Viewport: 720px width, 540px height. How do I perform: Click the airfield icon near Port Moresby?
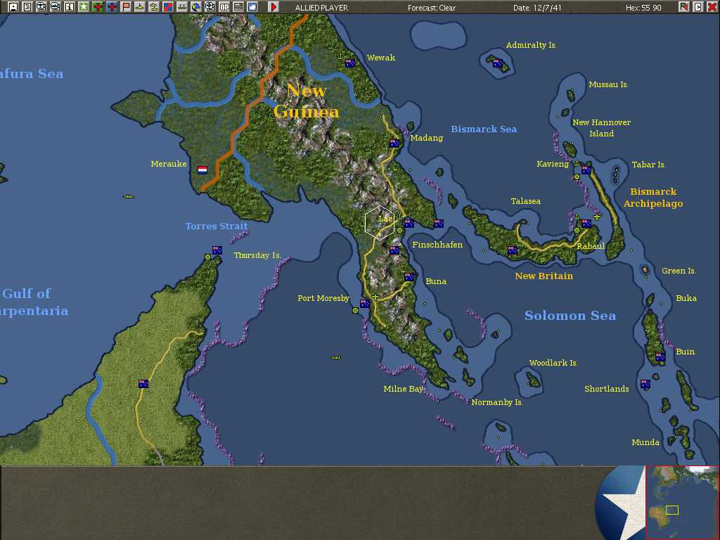(375, 297)
